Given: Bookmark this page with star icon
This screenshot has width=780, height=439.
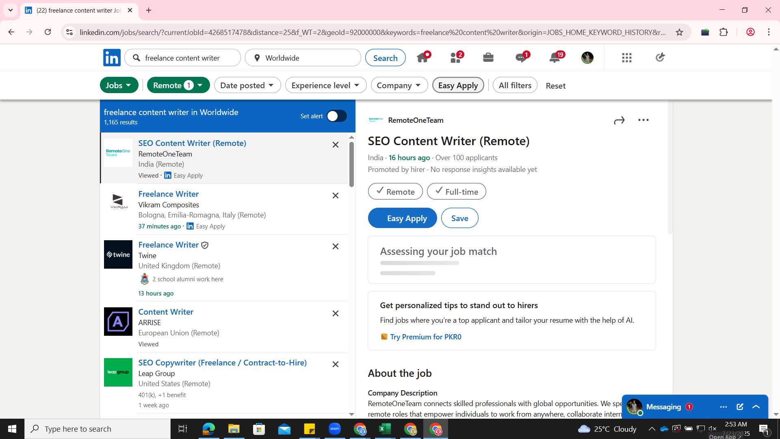Looking at the screenshot, I should 679,32.
